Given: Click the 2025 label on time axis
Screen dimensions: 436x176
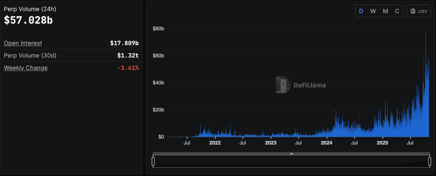Looking at the screenshot, I should coord(383,143).
